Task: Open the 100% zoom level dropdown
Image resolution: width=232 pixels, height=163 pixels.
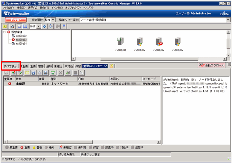Action: point(38,26)
